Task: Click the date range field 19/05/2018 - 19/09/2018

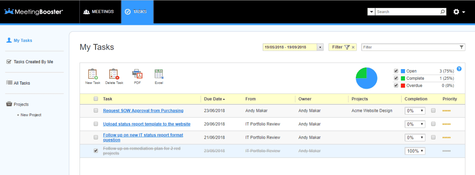Action: (290, 47)
